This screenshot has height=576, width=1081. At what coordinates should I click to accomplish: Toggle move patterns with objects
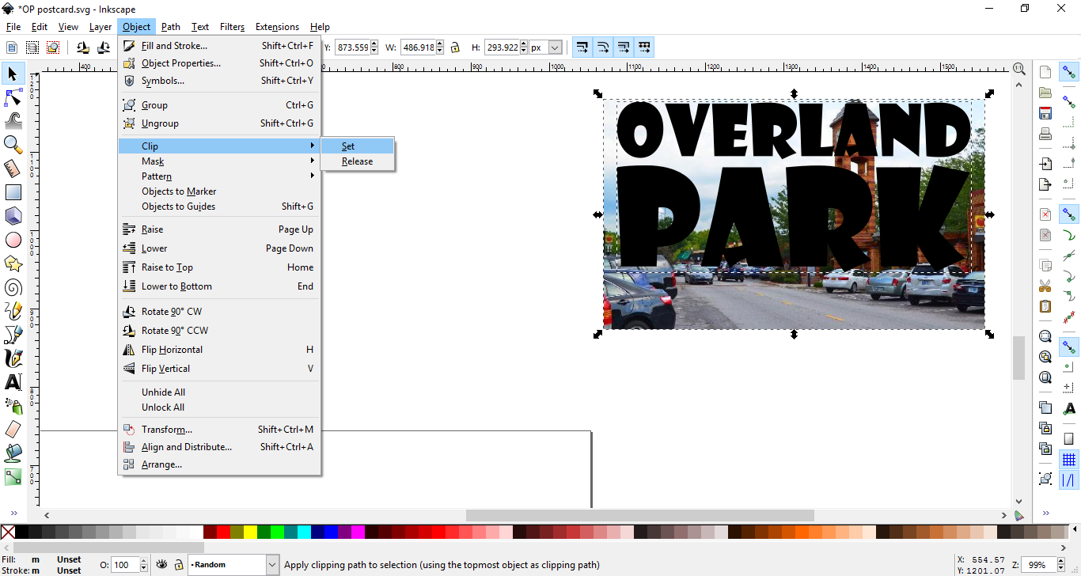point(644,47)
